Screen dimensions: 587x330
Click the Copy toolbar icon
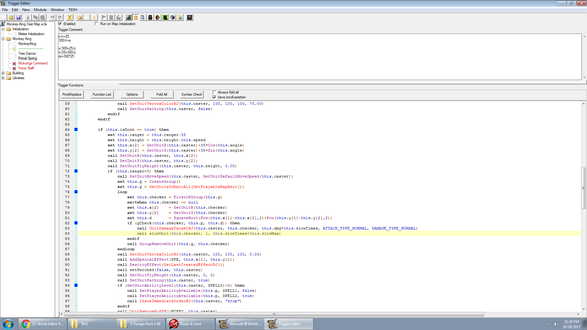point(35,17)
